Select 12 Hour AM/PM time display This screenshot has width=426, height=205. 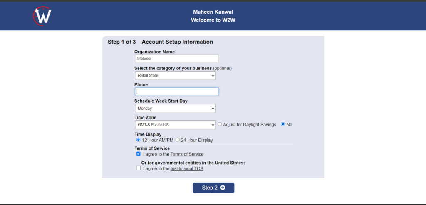(138, 140)
